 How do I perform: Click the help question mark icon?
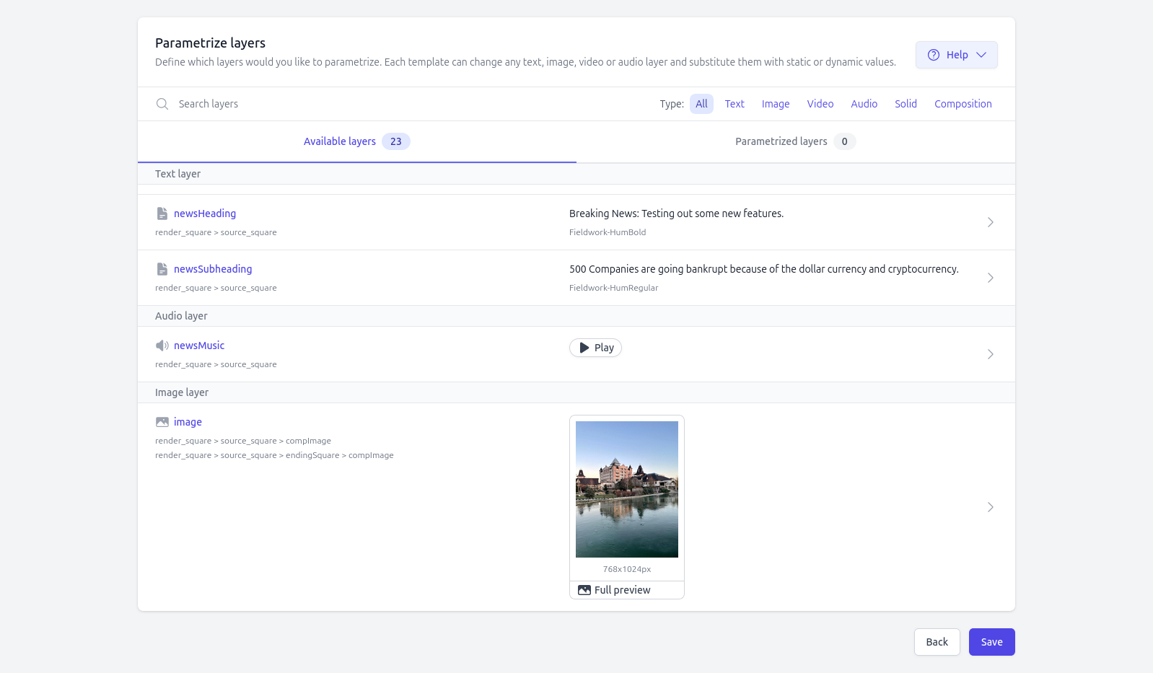click(x=934, y=55)
